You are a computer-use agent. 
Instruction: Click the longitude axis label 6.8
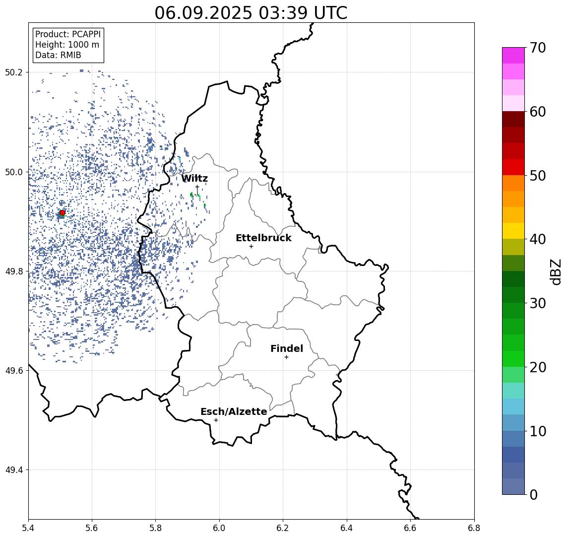pyautogui.click(x=474, y=528)
